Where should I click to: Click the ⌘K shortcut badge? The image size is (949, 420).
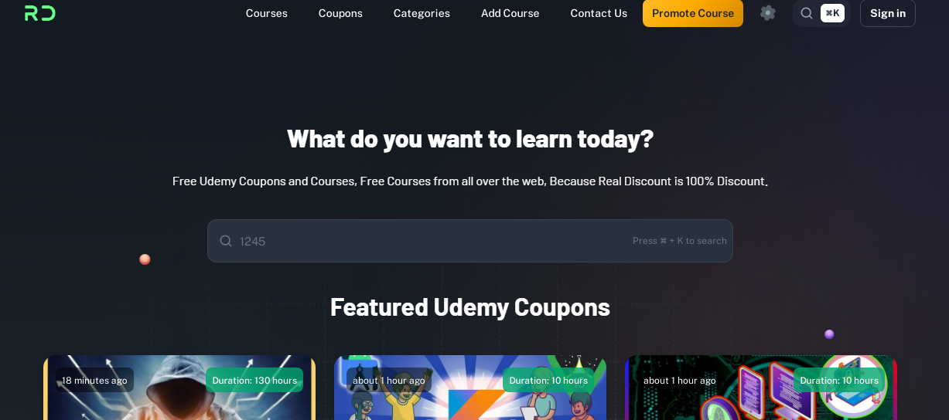(832, 13)
